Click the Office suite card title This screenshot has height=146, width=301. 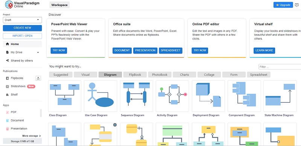[x=122, y=24]
